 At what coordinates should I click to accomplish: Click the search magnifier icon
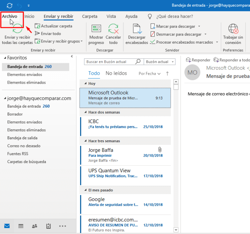tap(138, 61)
